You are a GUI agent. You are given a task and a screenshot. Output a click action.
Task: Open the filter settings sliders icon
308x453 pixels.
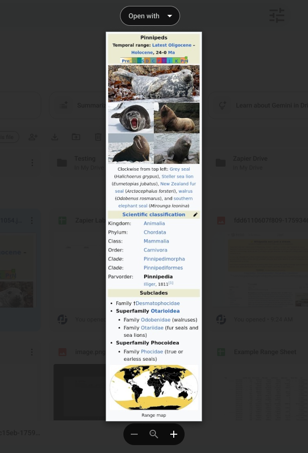pos(276,16)
